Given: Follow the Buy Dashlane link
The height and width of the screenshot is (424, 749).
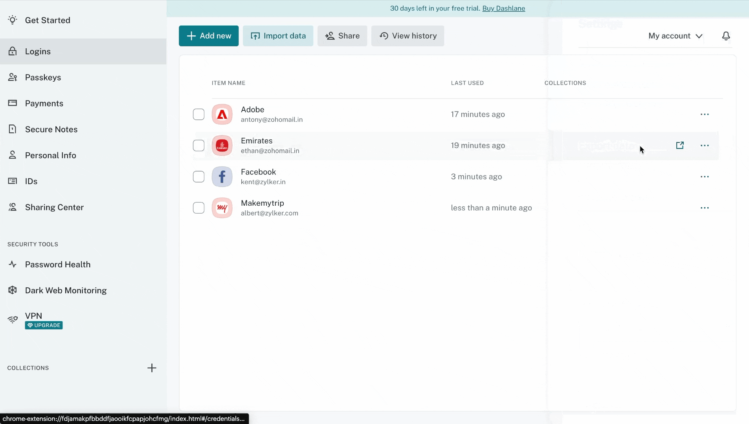Looking at the screenshot, I should (x=503, y=8).
